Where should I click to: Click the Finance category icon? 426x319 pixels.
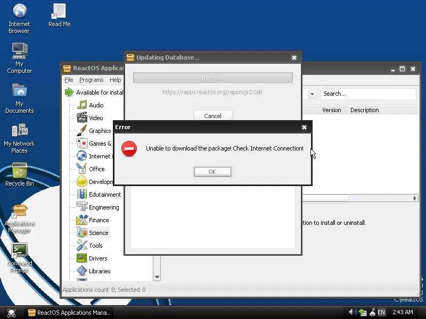click(x=82, y=220)
